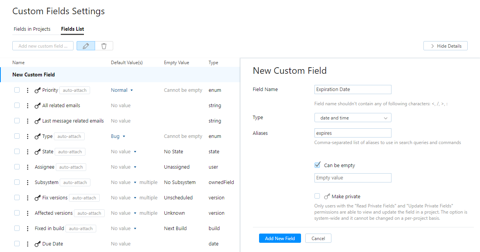The width and height of the screenshot is (480, 252).
Task: Open the Type dropdown showing date and time
Action: [353, 118]
